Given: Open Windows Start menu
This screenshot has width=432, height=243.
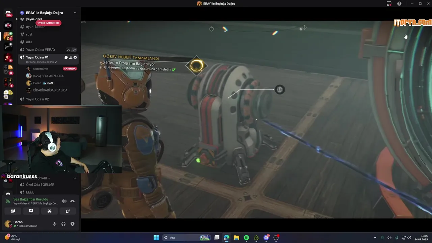Looking at the screenshot, I should coord(156,238).
